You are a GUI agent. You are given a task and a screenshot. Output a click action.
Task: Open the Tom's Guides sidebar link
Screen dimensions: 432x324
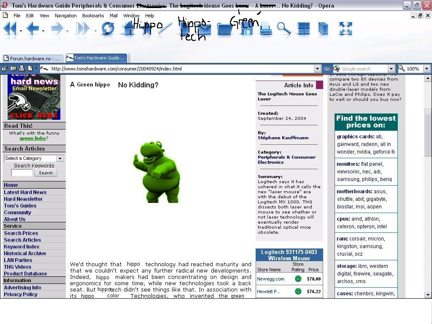[20, 206]
